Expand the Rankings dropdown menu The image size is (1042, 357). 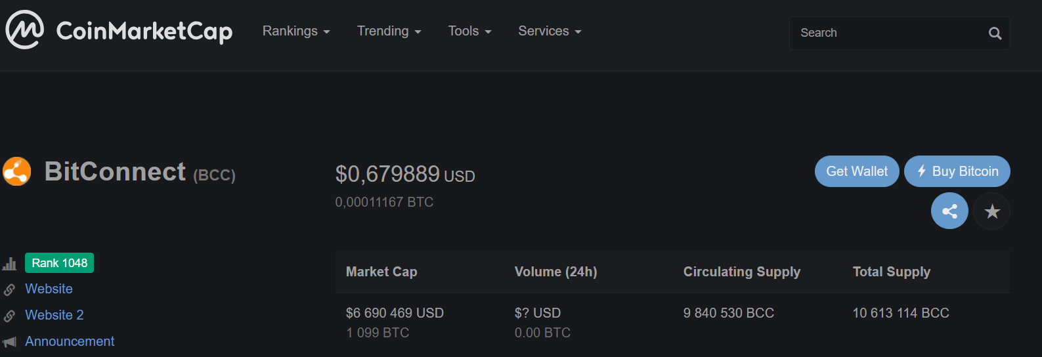pyautogui.click(x=296, y=31)
